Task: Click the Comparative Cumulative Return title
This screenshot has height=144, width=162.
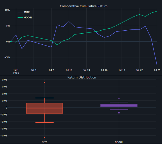Action: point(83,6)
